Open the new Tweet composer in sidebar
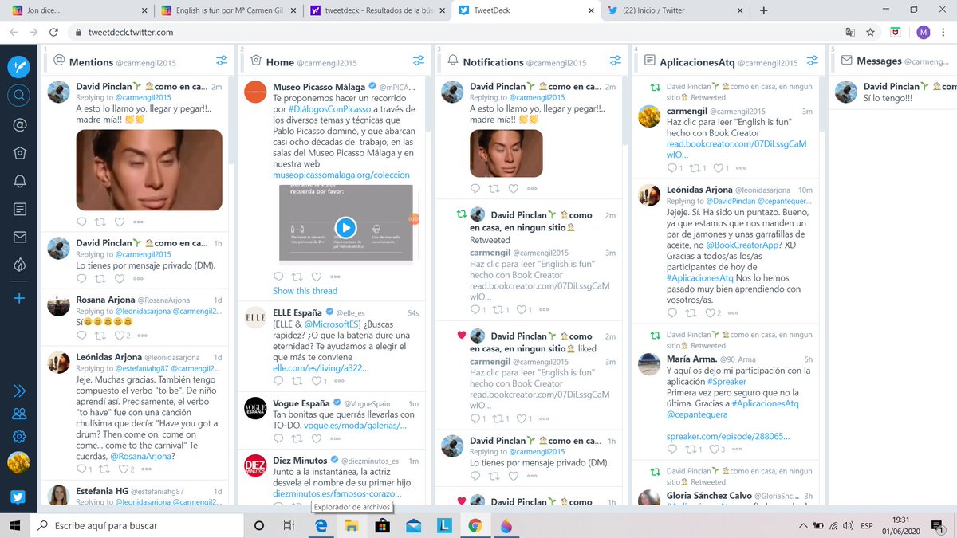The width and height of the screenshot is (957, 538). point(19,66)
